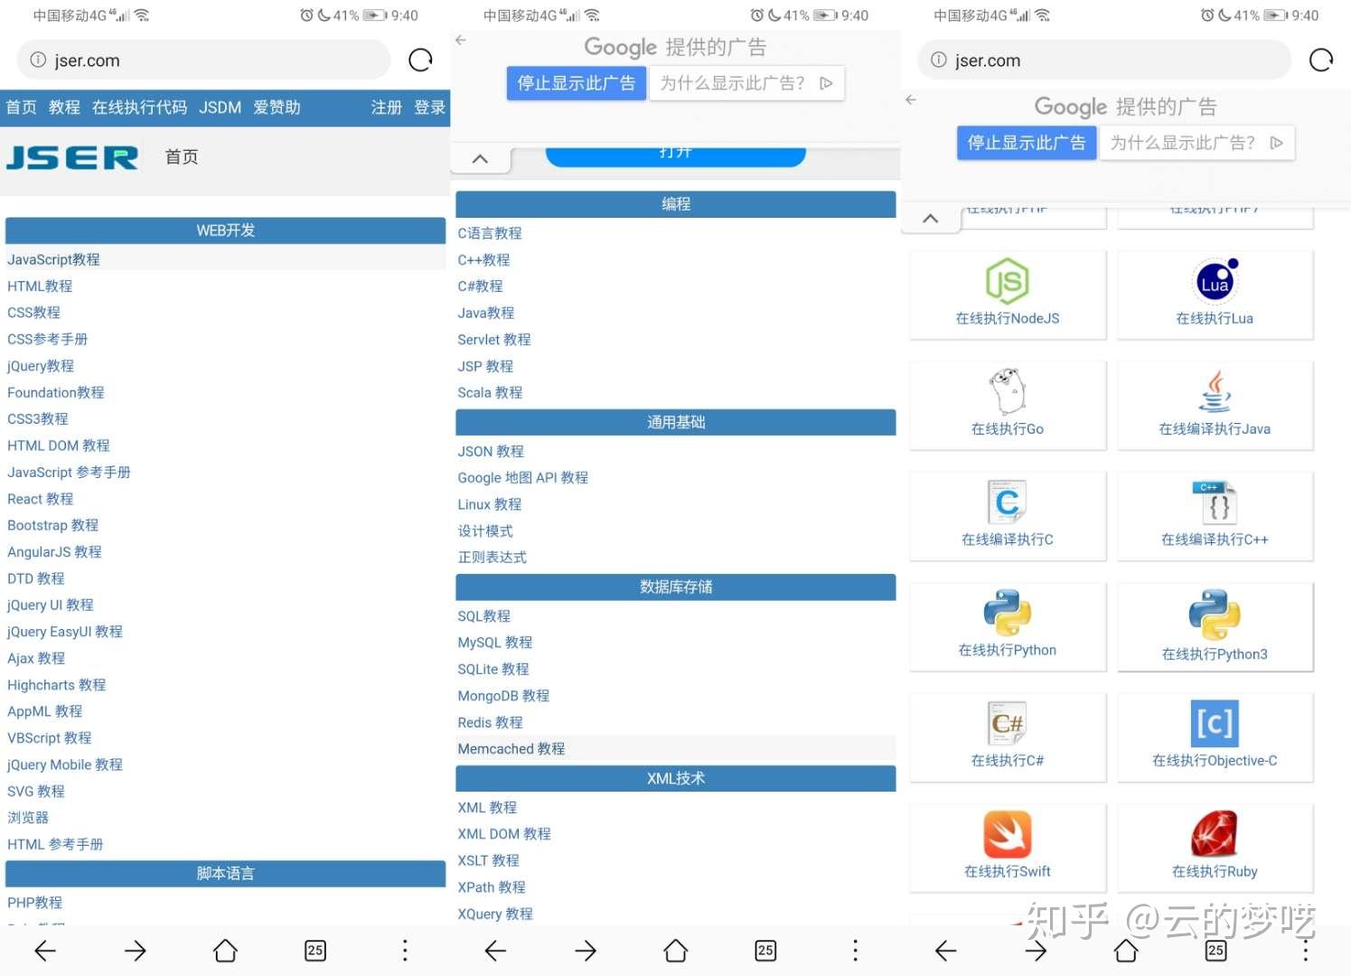Select the JSDM navigation item
1351x976 pixels.
[x=220, y=108]
